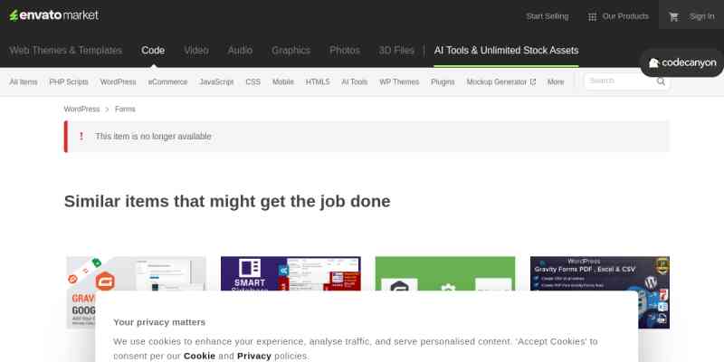Open the Forms breadcrumb link
The image size is (724, 362).
click(x=125, y=110)
